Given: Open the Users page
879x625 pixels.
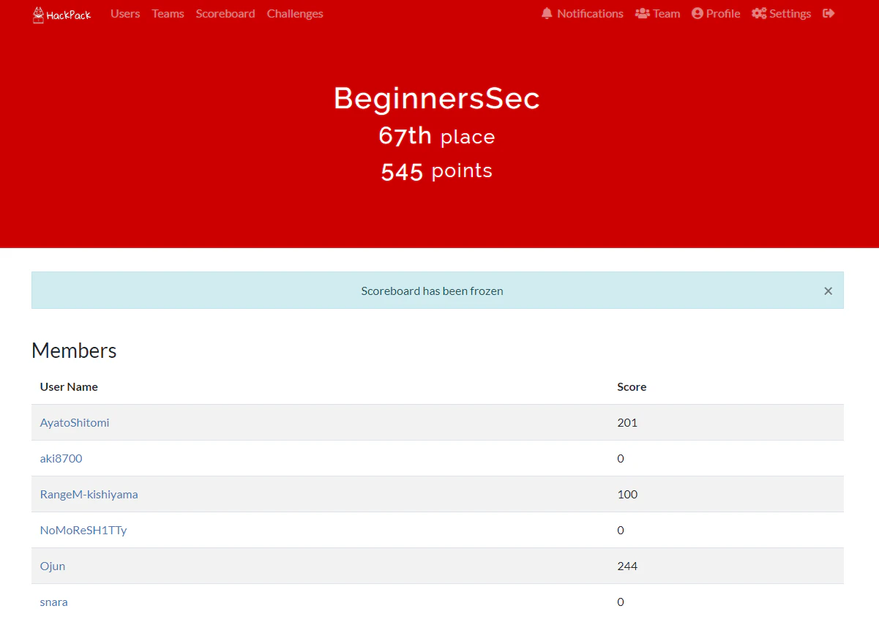Looking at the screenshot, I should 125,14.
